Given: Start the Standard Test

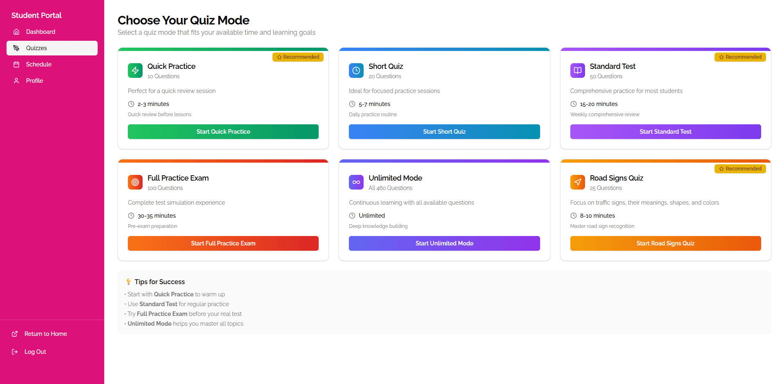Looking at the screenshot, I should pos(665,131).
